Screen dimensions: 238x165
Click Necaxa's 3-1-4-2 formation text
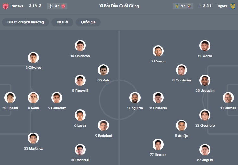35,6
